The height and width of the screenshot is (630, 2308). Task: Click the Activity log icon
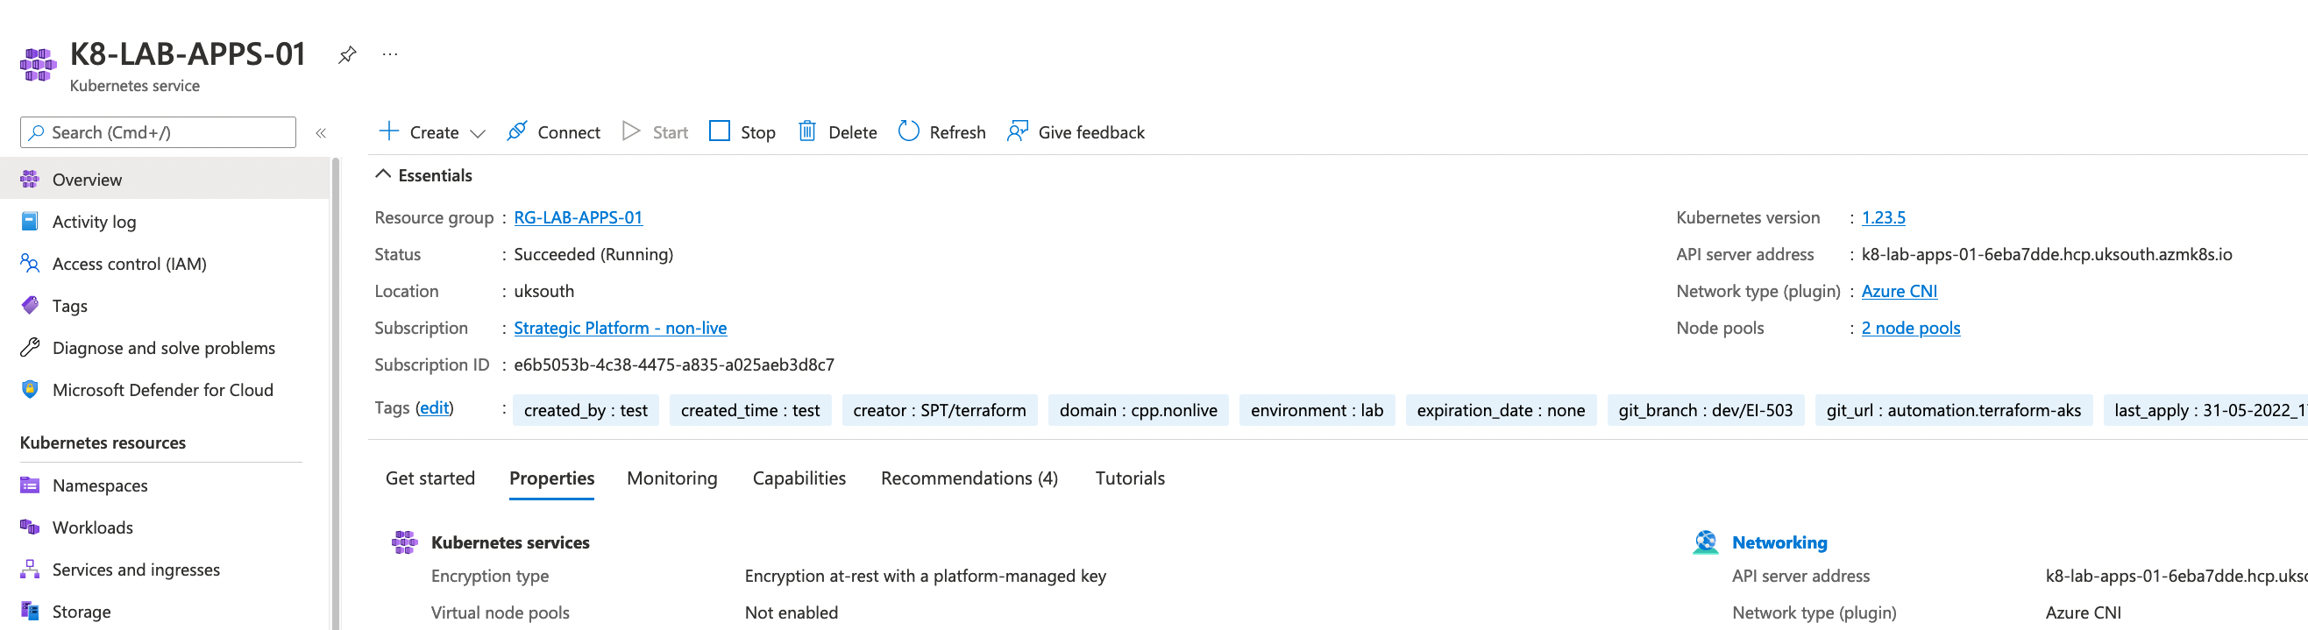pos(30,222)
